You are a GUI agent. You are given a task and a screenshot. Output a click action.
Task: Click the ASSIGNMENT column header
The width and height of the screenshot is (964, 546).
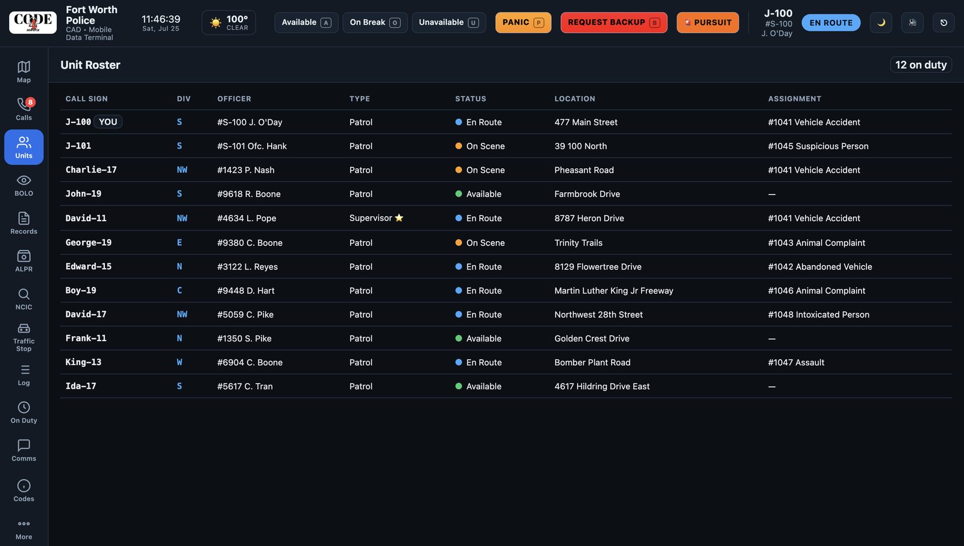794,99
